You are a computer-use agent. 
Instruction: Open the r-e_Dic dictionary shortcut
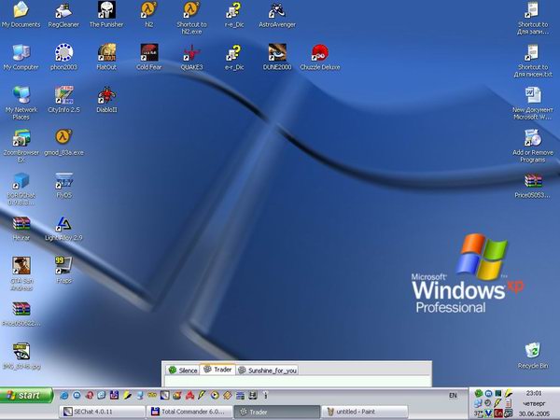[x=234, y=14]
